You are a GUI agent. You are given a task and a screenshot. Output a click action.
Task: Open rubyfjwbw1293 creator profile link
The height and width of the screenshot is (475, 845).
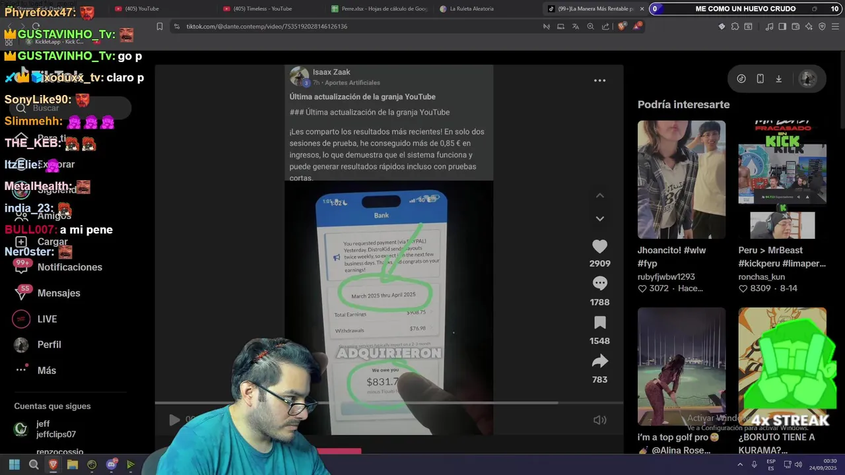point(666,277)
